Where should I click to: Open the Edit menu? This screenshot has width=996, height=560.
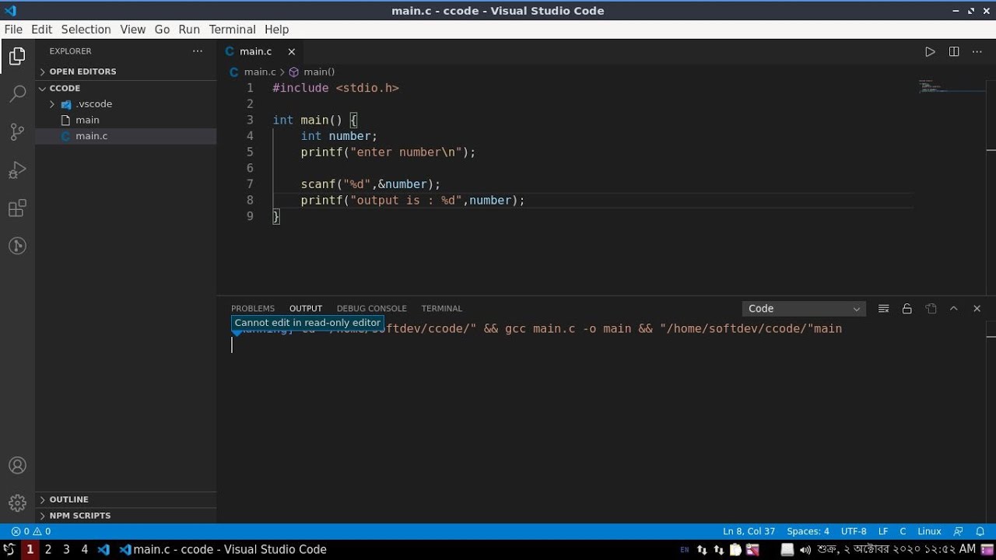[x=41, y=30]
